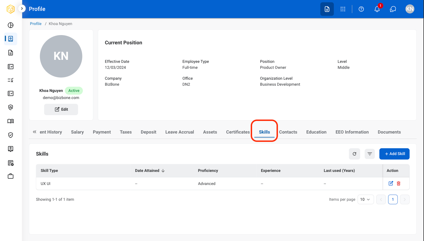Open the list with X mark sidebar icon
The height and width of the screenshot is (241, 424).
[11, 80]
